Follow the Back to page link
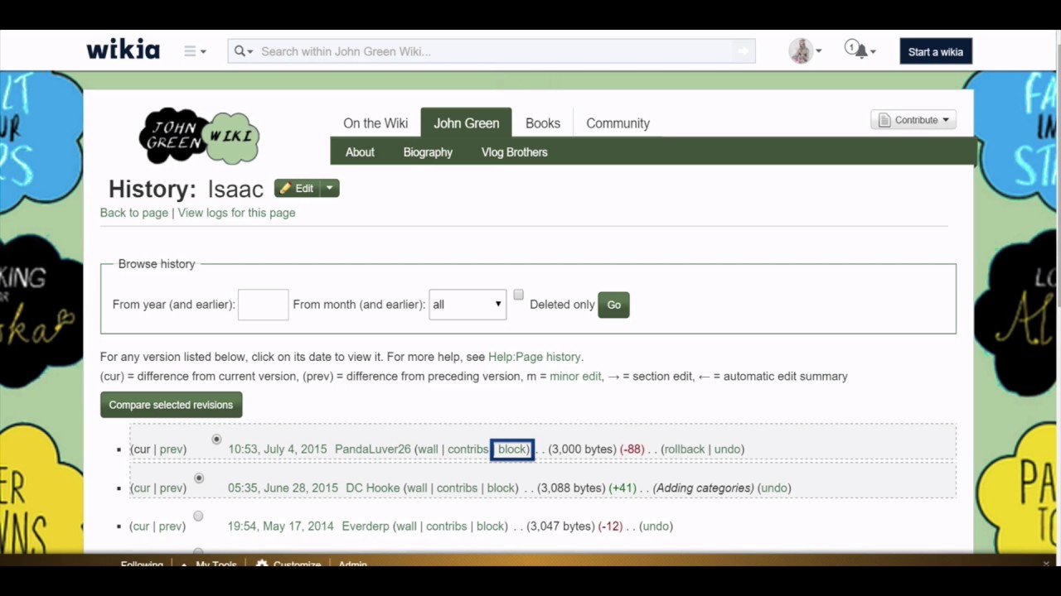 click(x=134, y=213)
